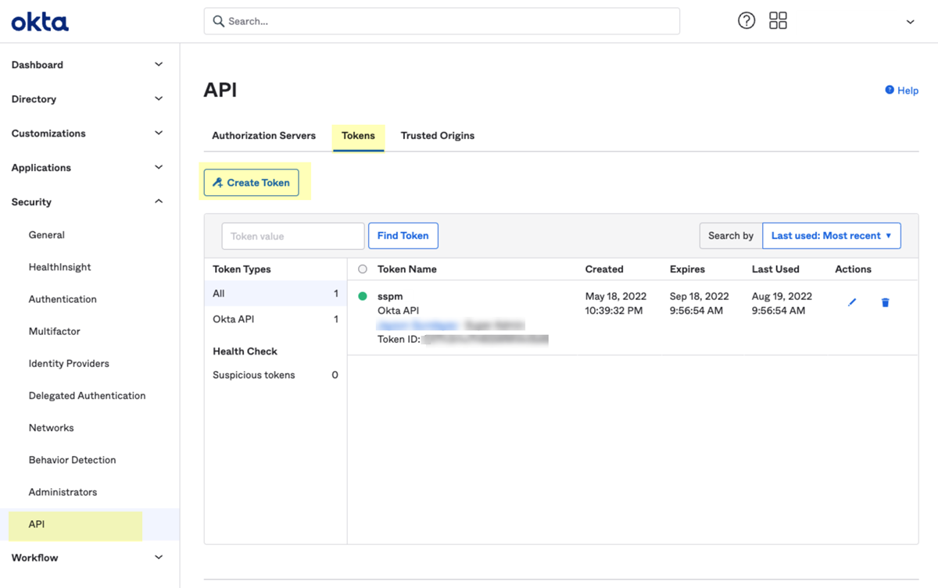Open the Trusted Origins tab

pyautogui.click(x=437, y=135)
